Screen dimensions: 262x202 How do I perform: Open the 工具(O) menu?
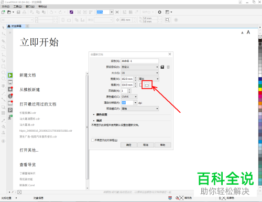18,7
